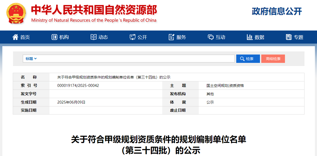Click the 主题 label cell

coord(181,86)
